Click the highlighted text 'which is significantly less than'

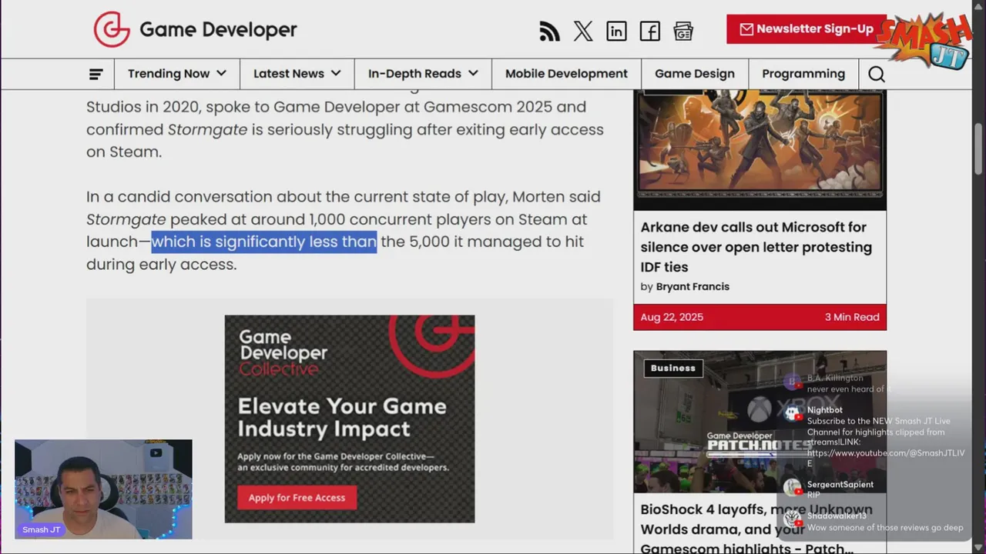point(264,242)
